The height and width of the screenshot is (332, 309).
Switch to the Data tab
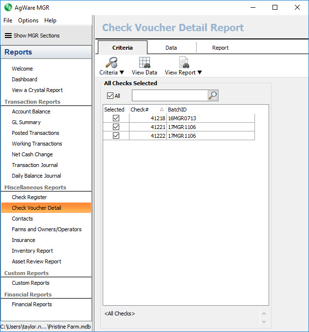click(x=171, y=48)
